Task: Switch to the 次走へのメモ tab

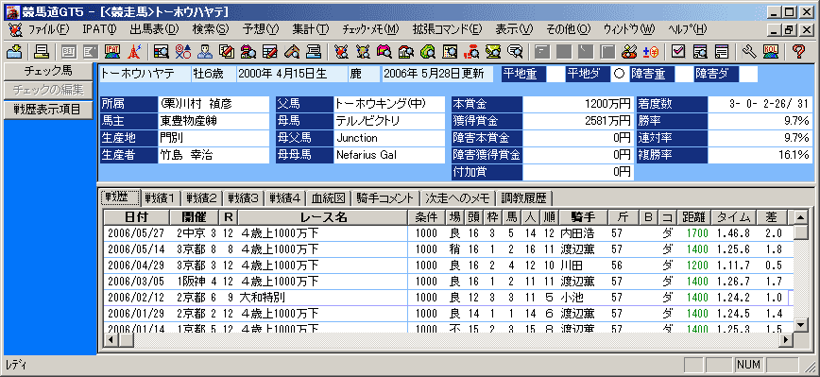Action: point(458,198)
